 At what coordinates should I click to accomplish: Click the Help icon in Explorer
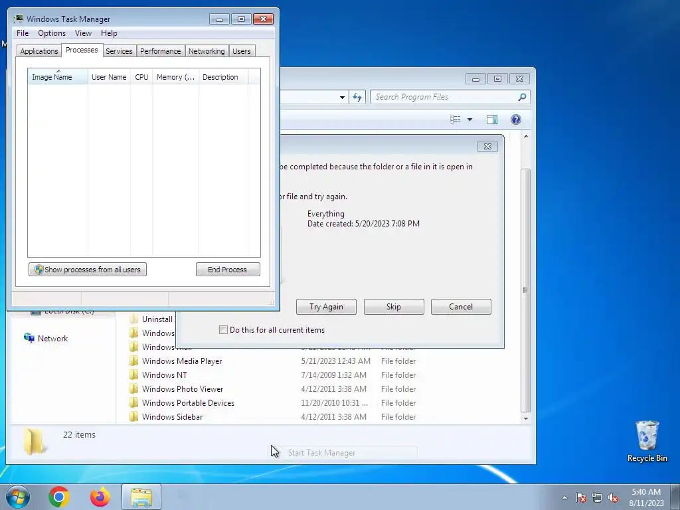(515, 120)
